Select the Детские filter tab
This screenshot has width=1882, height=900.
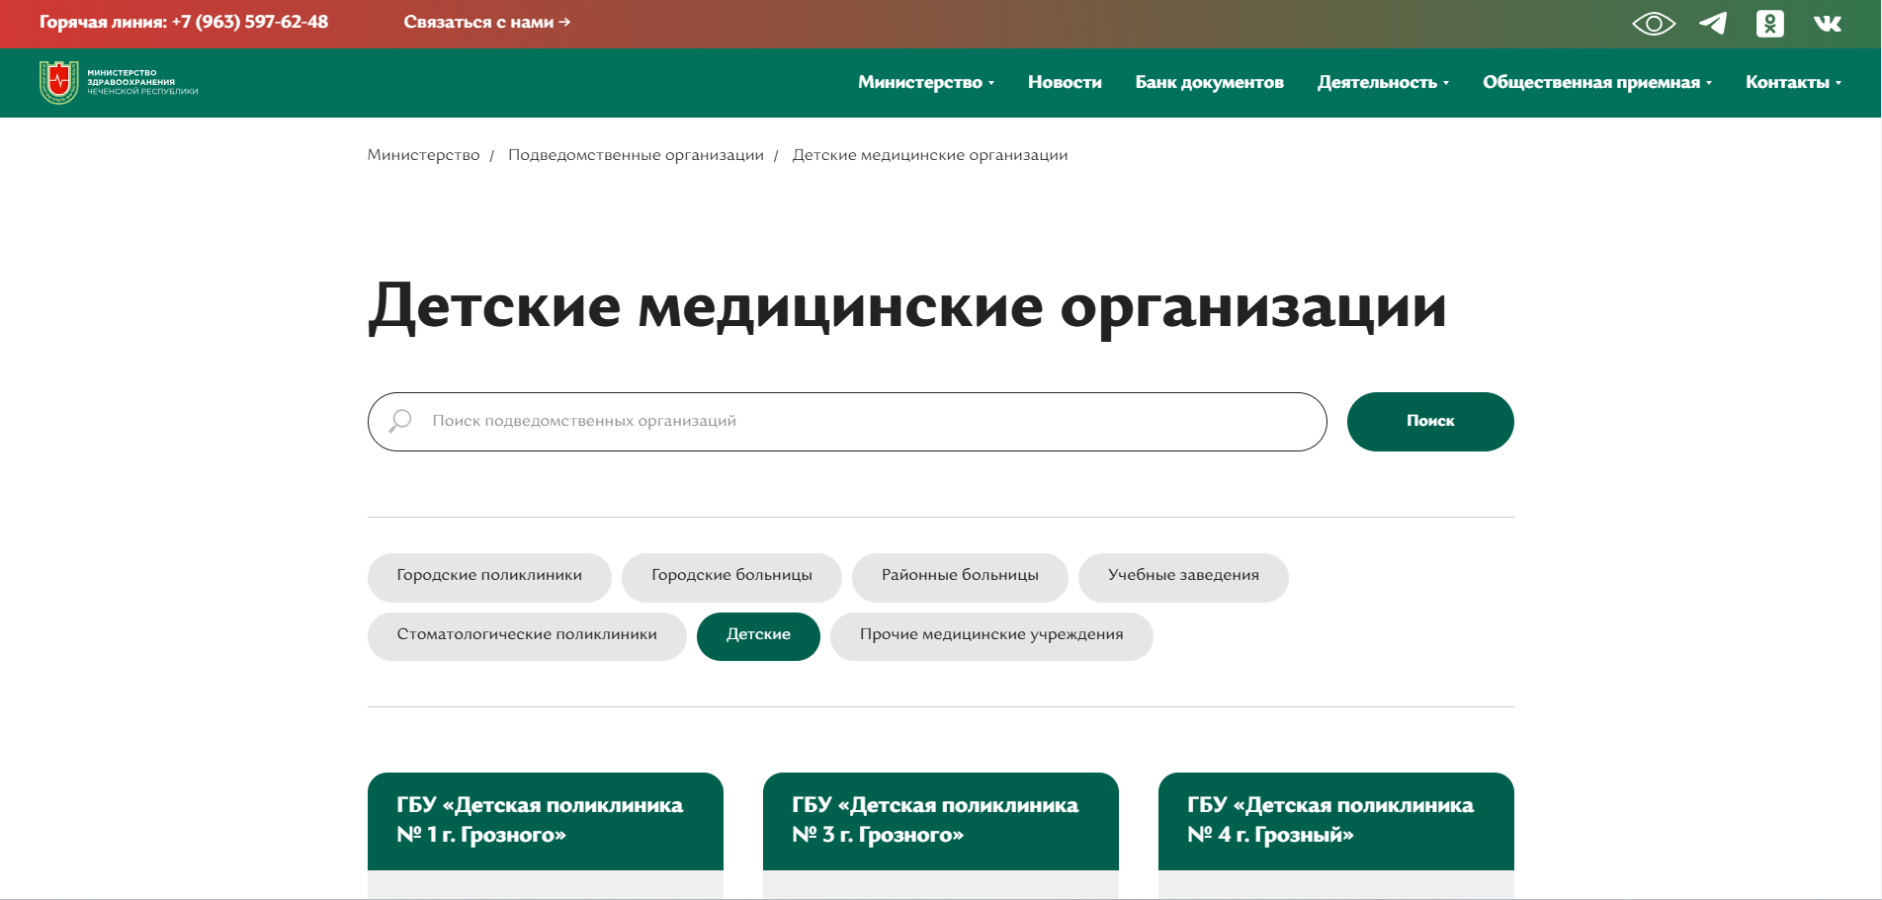pyautogui.click(x=758, y=636)
